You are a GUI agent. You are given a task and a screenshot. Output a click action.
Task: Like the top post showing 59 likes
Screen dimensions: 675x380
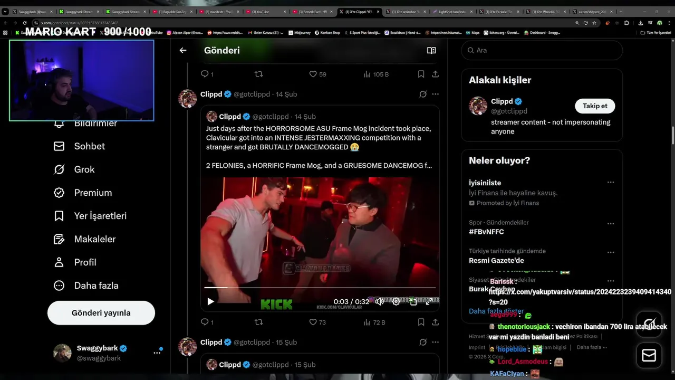pos(317,74)
